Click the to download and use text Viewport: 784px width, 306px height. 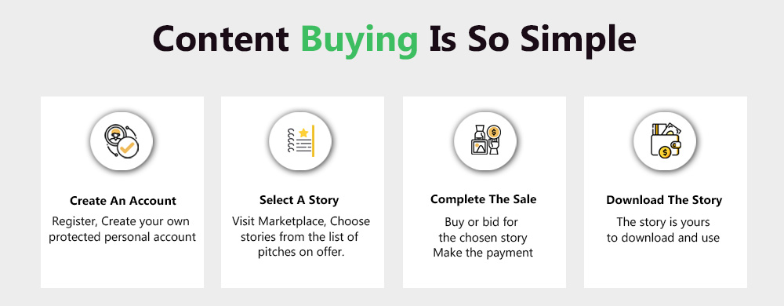point(663,238)
